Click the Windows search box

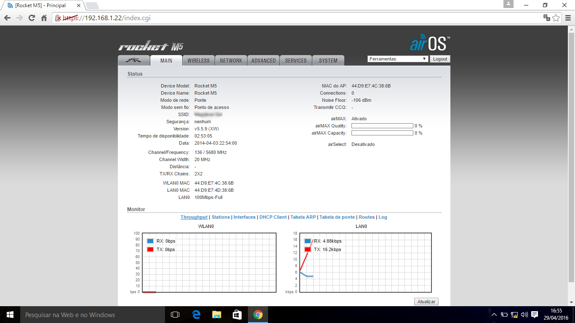click(93, 315)
